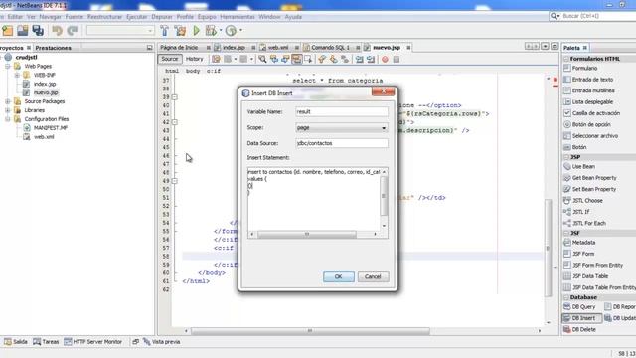Click the New Project toolbar icon
The width and height of the screenshot is (636, 358).
pos(7,31)
